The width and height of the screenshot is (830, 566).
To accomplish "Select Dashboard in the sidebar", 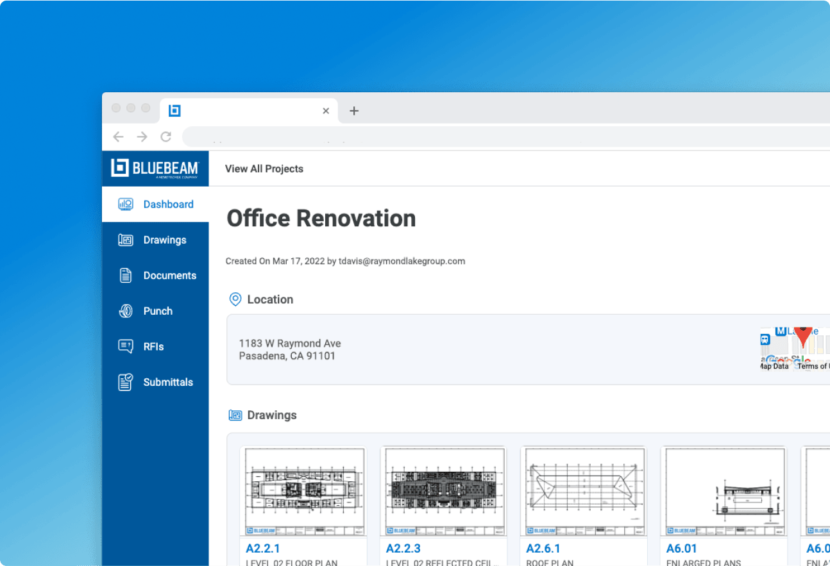I will [168, 204].
